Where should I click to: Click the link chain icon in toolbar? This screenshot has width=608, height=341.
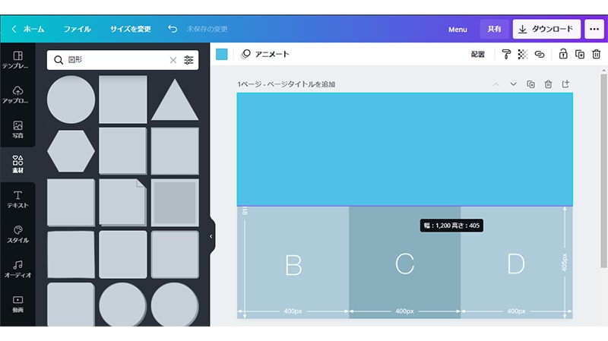540,54
